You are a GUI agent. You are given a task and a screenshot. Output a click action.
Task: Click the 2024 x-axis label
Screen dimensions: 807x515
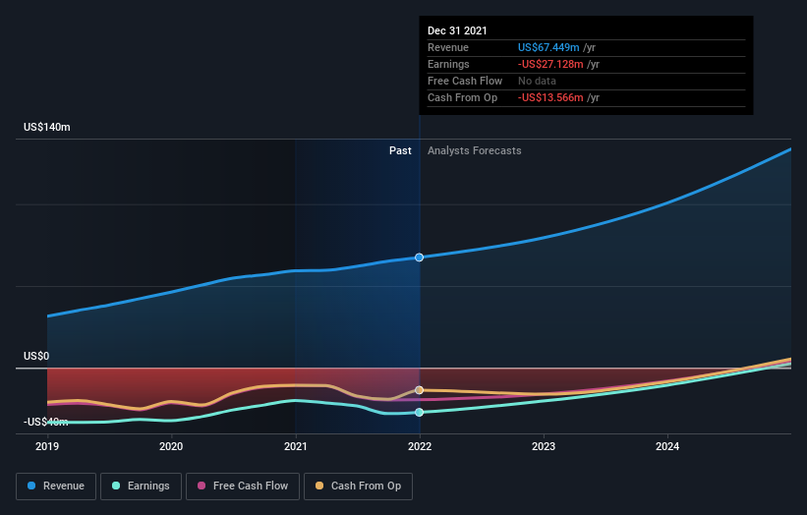click(667, 446)
